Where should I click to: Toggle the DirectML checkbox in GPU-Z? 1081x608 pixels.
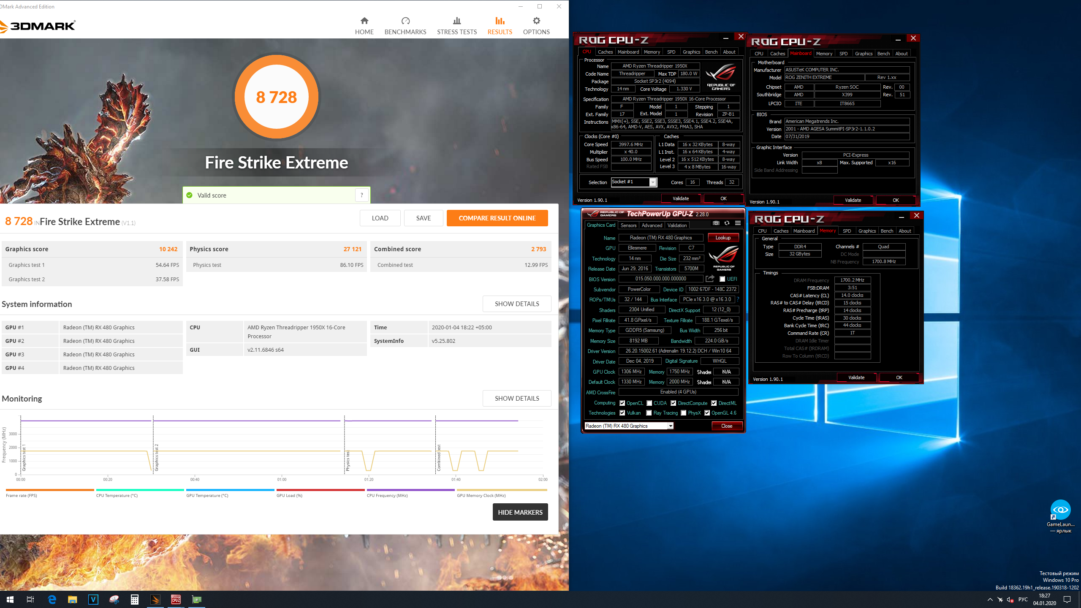point(714,403)
